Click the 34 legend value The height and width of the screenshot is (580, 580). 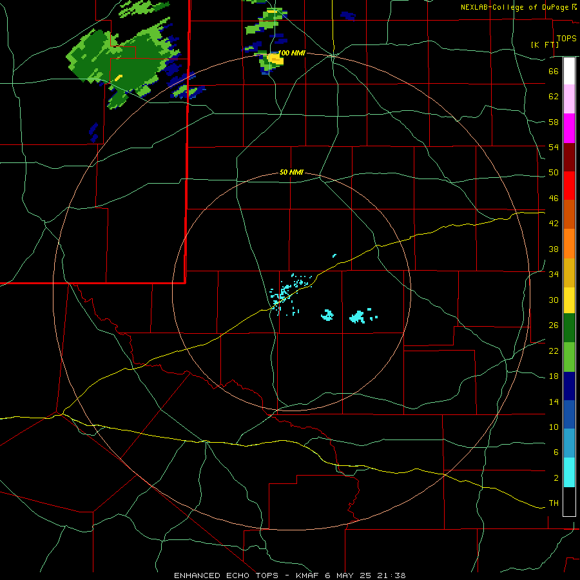[554, 275]
